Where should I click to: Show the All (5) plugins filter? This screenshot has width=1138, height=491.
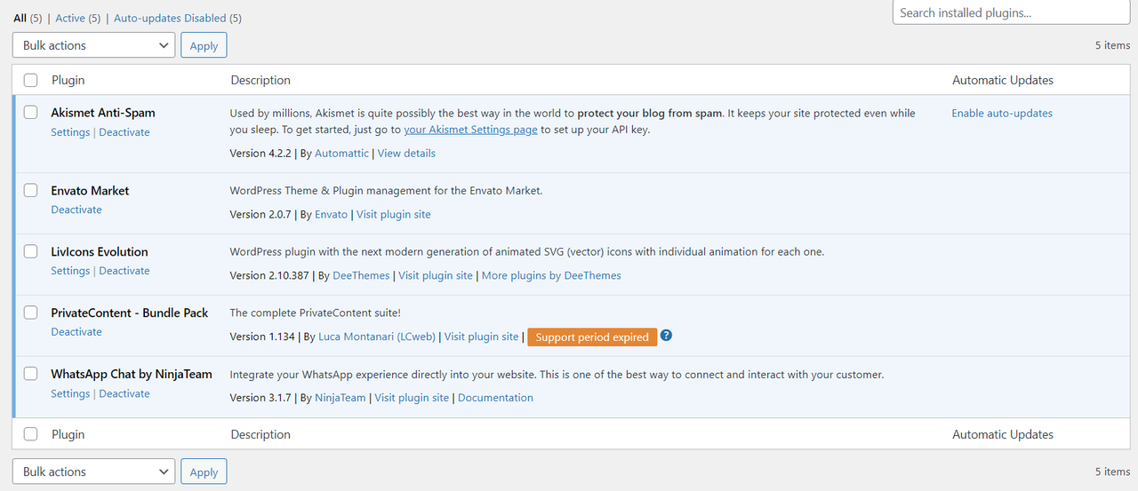click(x=28, y=18)
